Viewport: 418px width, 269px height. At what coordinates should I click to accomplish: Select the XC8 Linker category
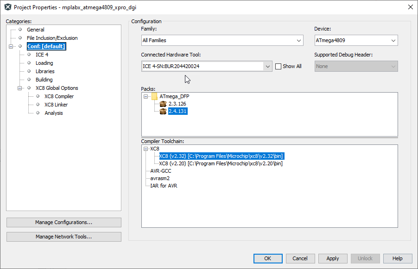tap(56, 105)
